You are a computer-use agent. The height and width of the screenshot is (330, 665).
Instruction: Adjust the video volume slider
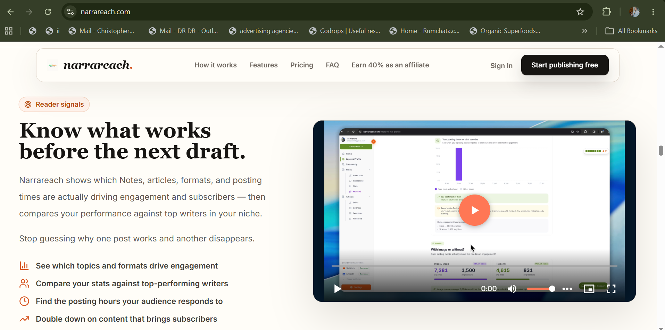(541, 289)
